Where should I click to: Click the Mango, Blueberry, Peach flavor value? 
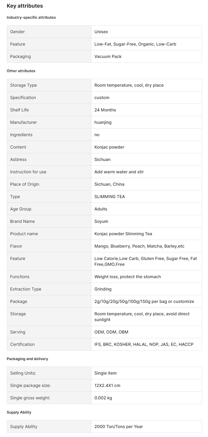(139, 246)
